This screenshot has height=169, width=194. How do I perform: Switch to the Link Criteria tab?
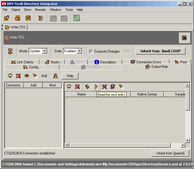(22, 62)
